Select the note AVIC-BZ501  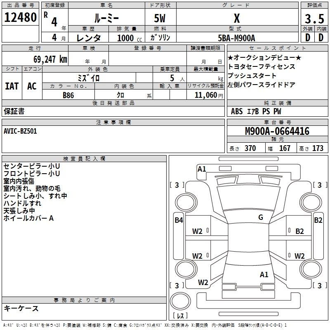(x=20, y=131)
